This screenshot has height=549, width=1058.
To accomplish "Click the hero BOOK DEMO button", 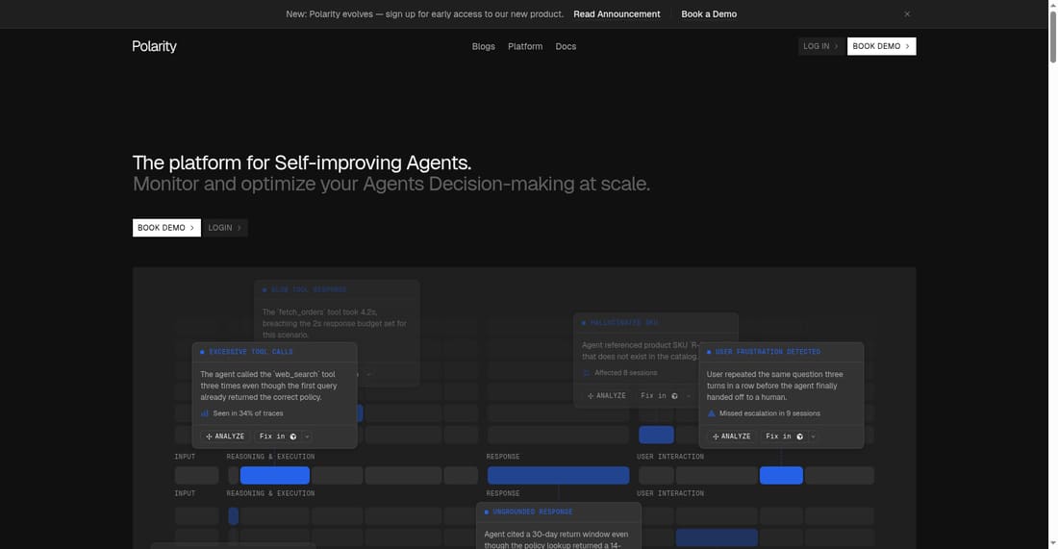I will click(x=166, y=228).
